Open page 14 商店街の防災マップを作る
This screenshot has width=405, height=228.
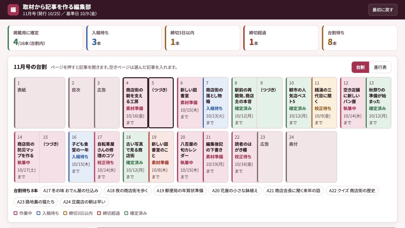27,157
